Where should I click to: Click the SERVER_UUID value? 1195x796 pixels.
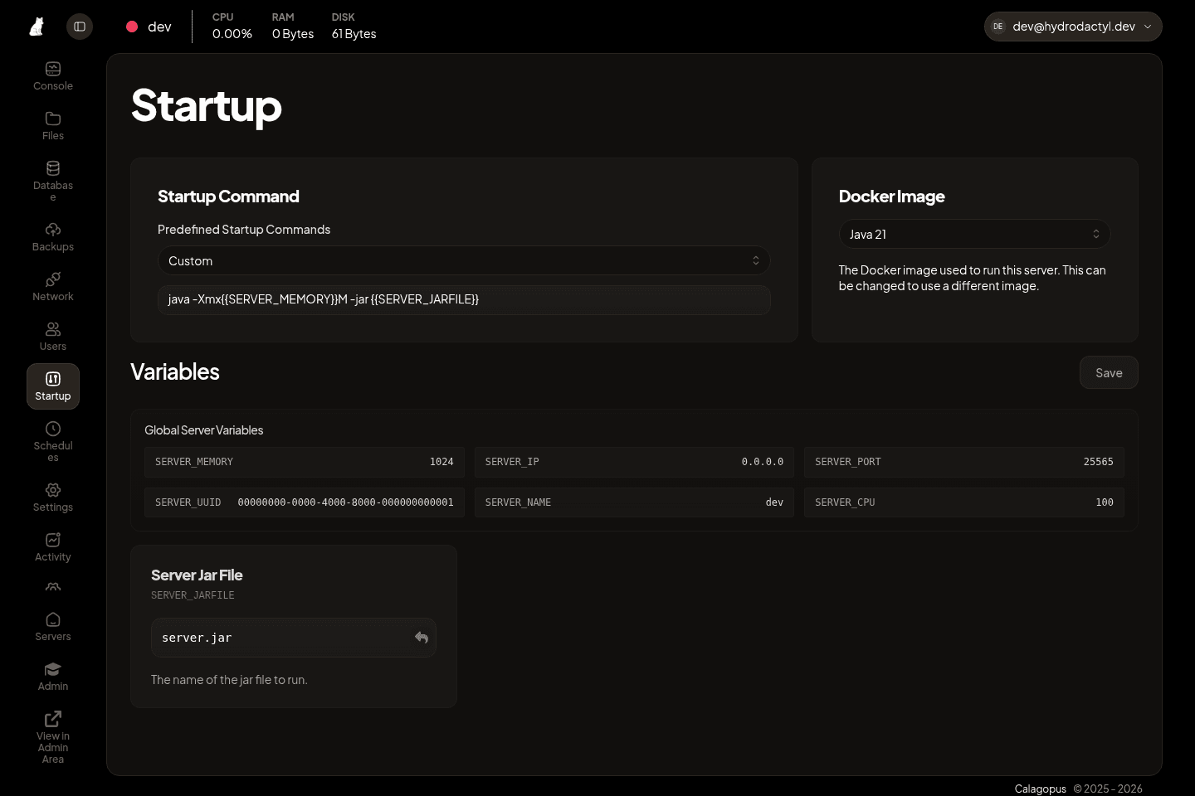pyautogui.click(x=345, y=502)
